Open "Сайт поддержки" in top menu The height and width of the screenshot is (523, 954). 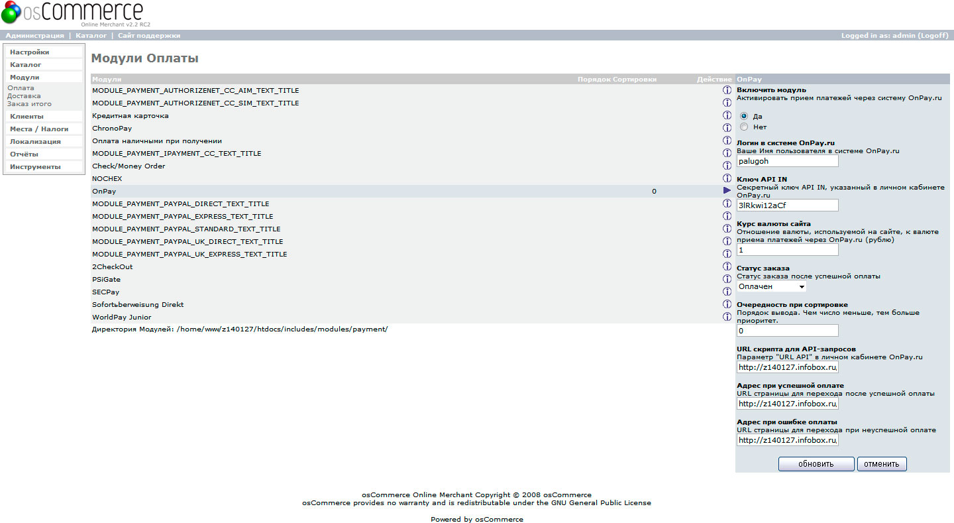149,35
